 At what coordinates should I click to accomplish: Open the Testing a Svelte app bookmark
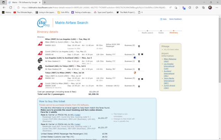(82, 13)
